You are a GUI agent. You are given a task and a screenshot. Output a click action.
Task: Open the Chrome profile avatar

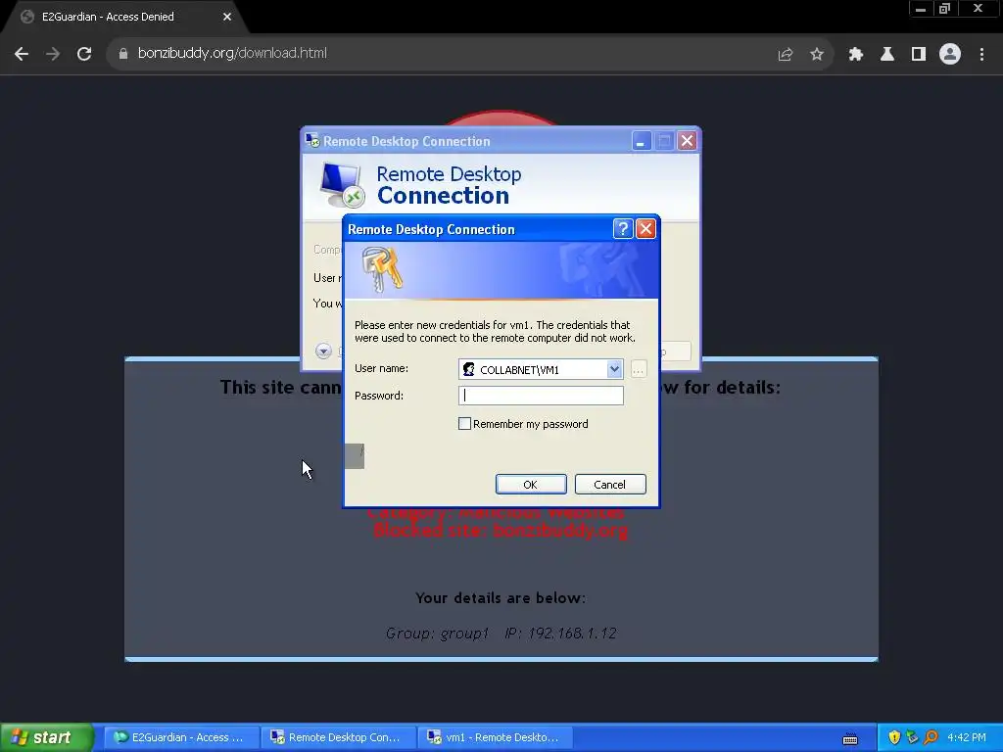point(950,54)
